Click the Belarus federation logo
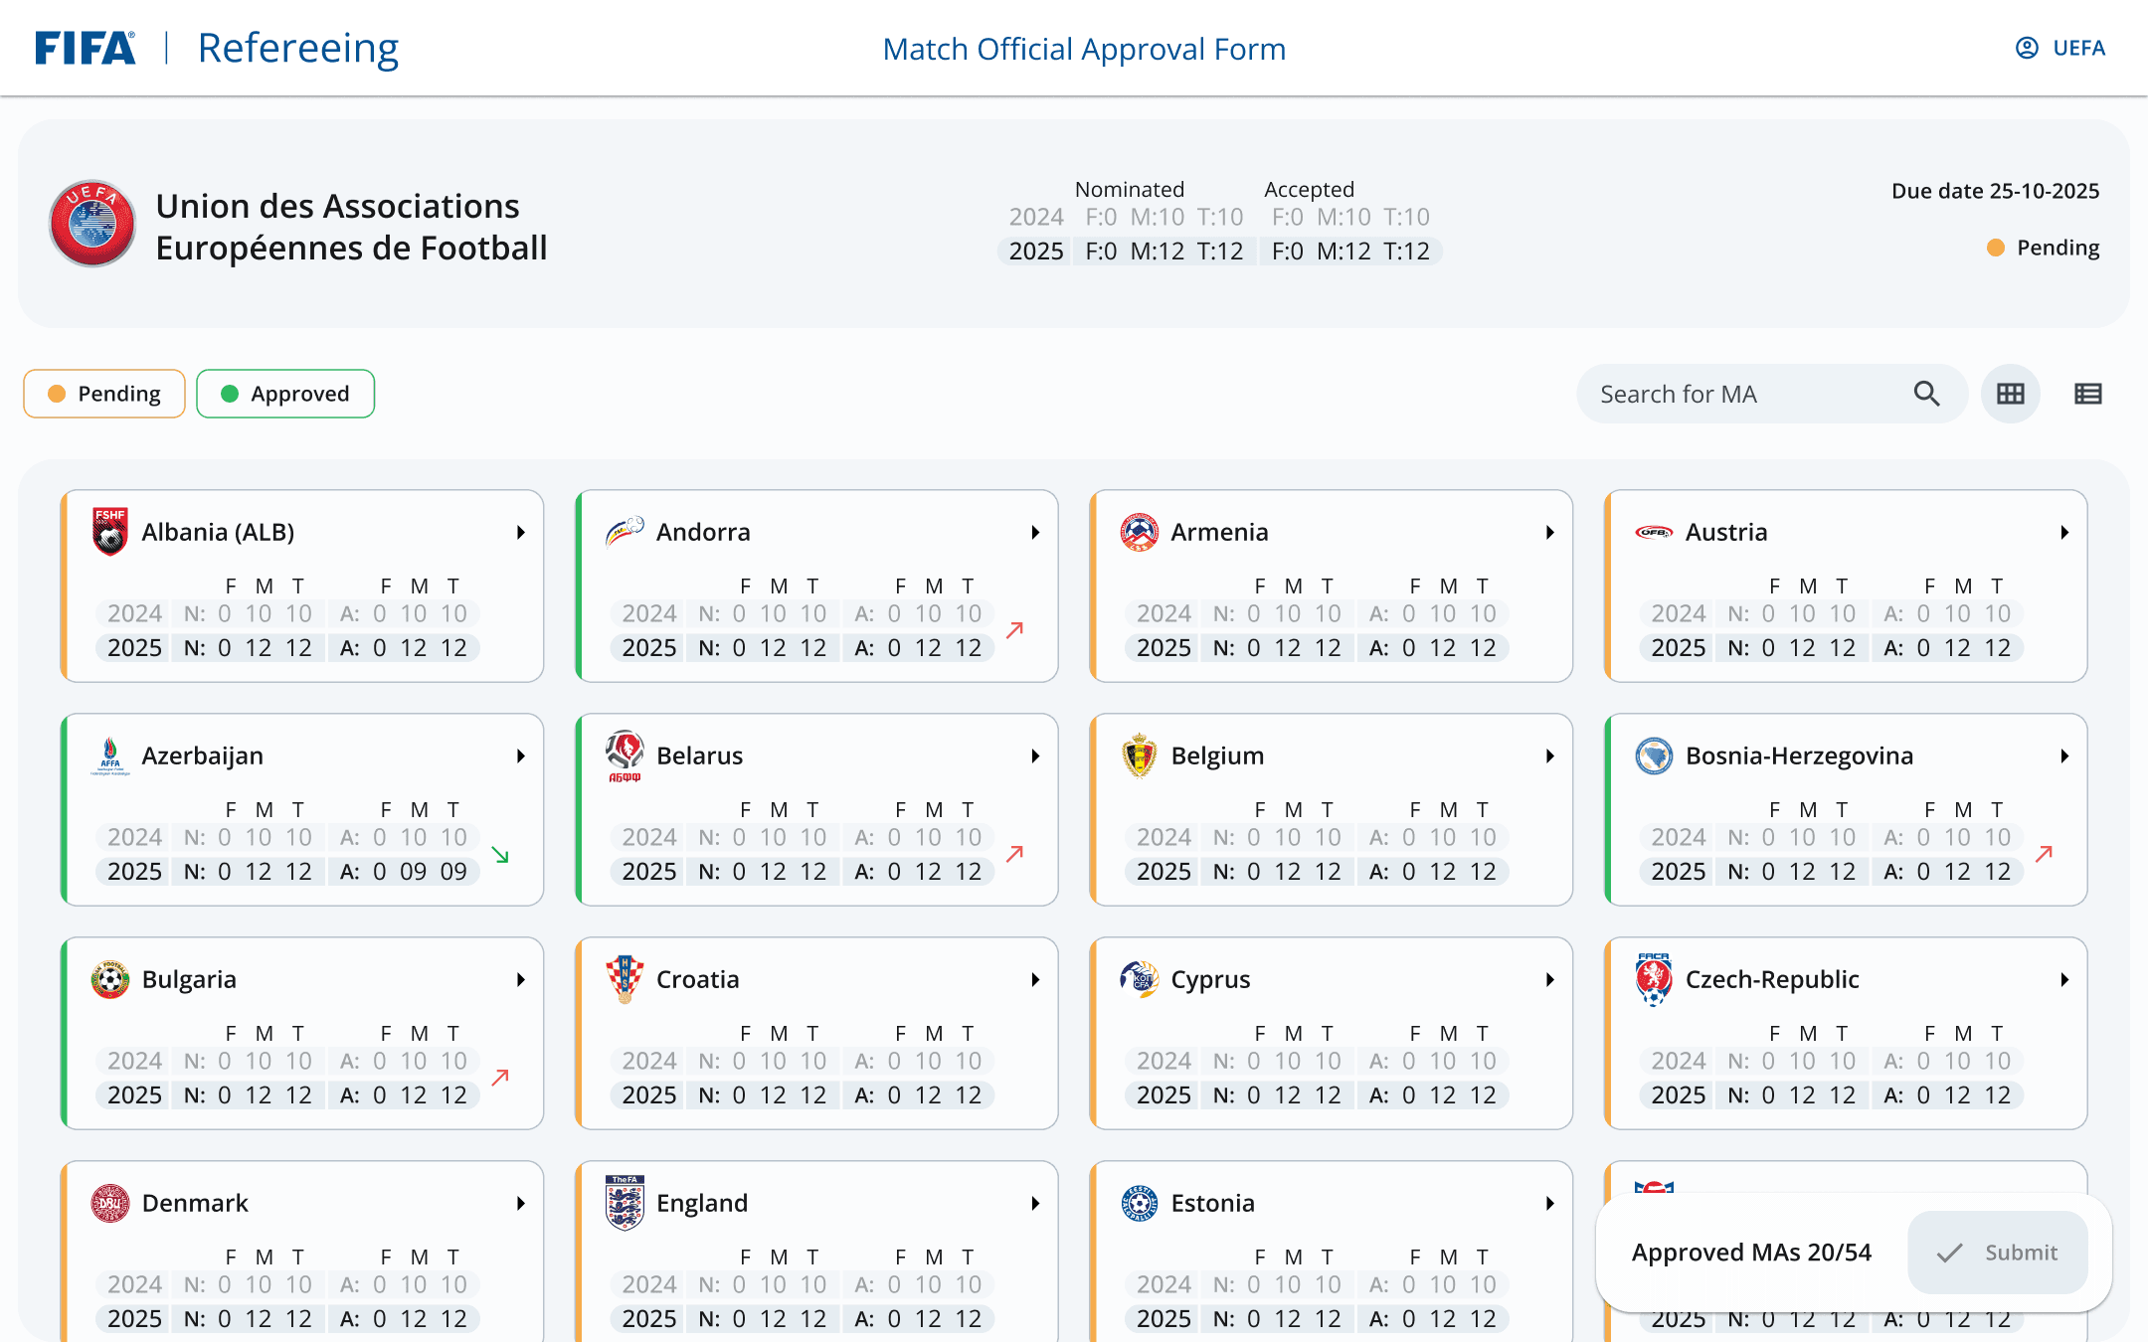This screenshot has width=2148, height=1342. pos(625,755)
